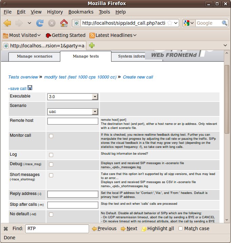The width and height of the screenshot is (231, 243).
Task: Open the File menu
Action: (7, 12)
